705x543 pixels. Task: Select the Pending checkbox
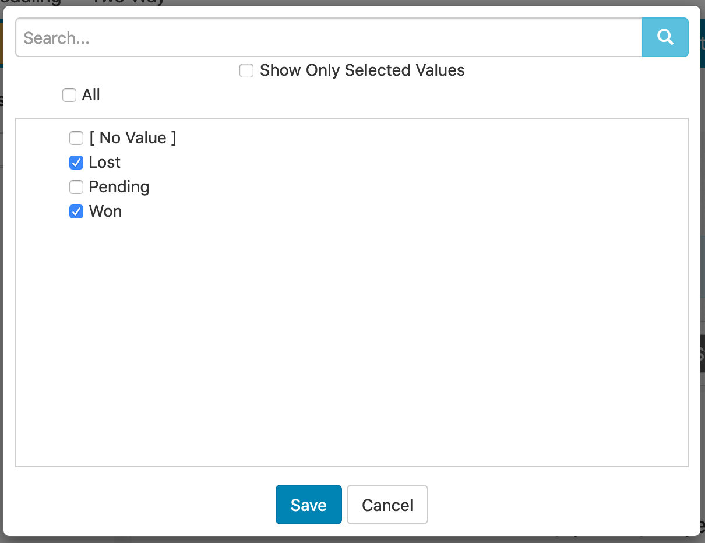[x=76, y=187]
